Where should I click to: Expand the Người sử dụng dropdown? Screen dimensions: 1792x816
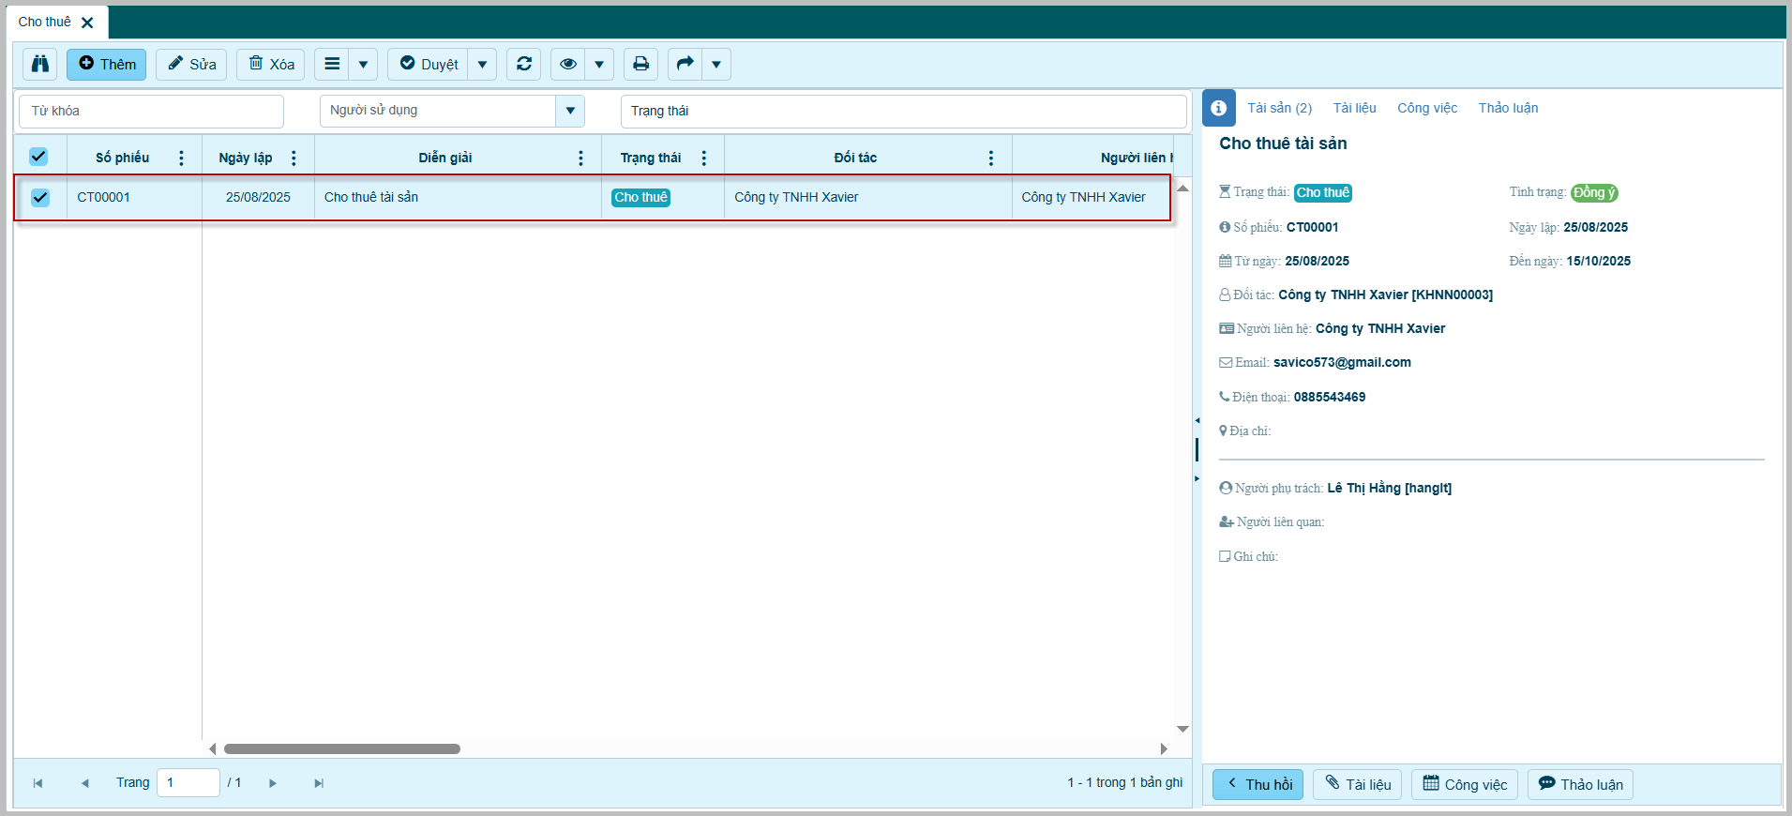569,111
